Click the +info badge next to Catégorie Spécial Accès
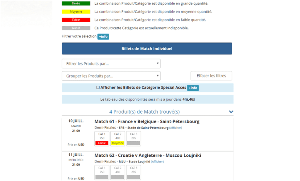 point(193,88)
